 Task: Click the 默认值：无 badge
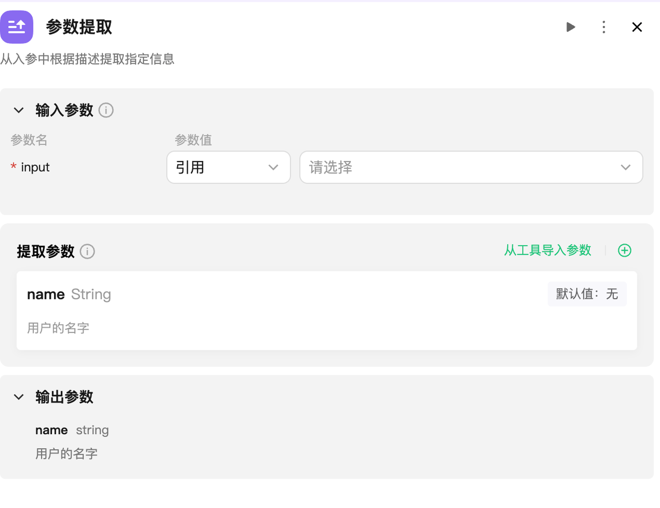click(587, 294)
